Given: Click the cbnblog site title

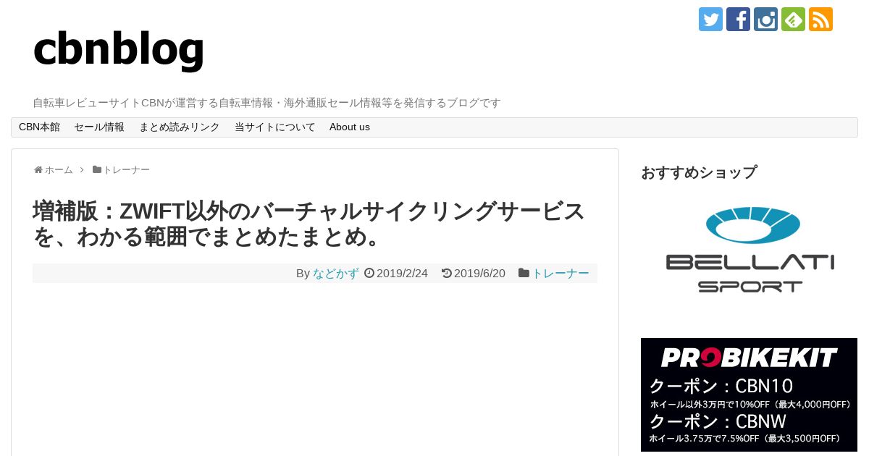Looking at the screenshot, I should (119, 48).
